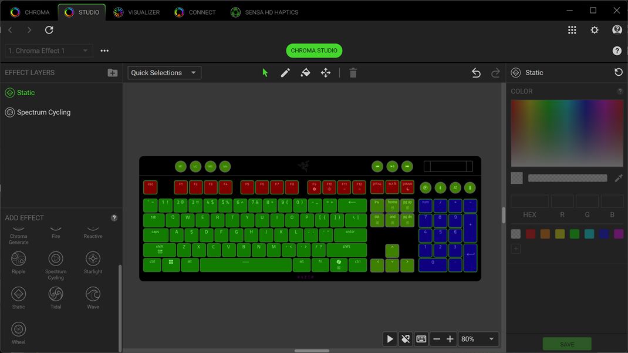Go back with the back arrow
This screenshot has width=628, height=353.
coord(11,30)
